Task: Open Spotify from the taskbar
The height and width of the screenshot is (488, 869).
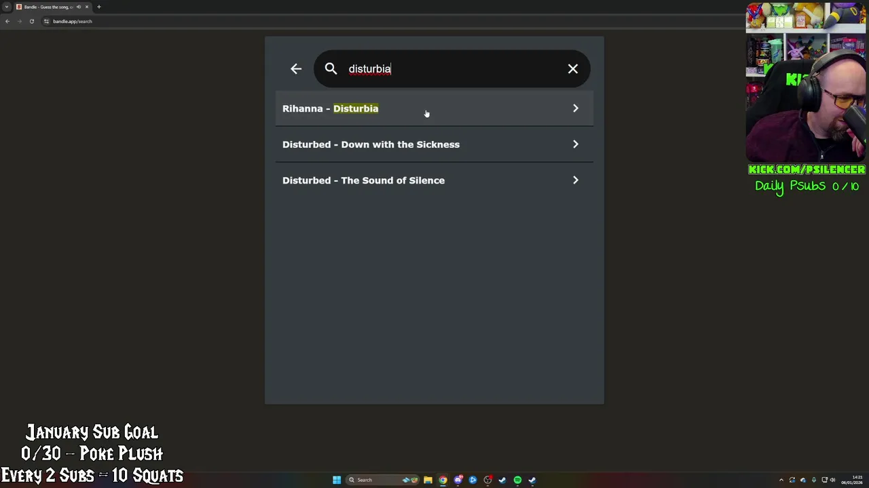Action: [x=517, y=480]
